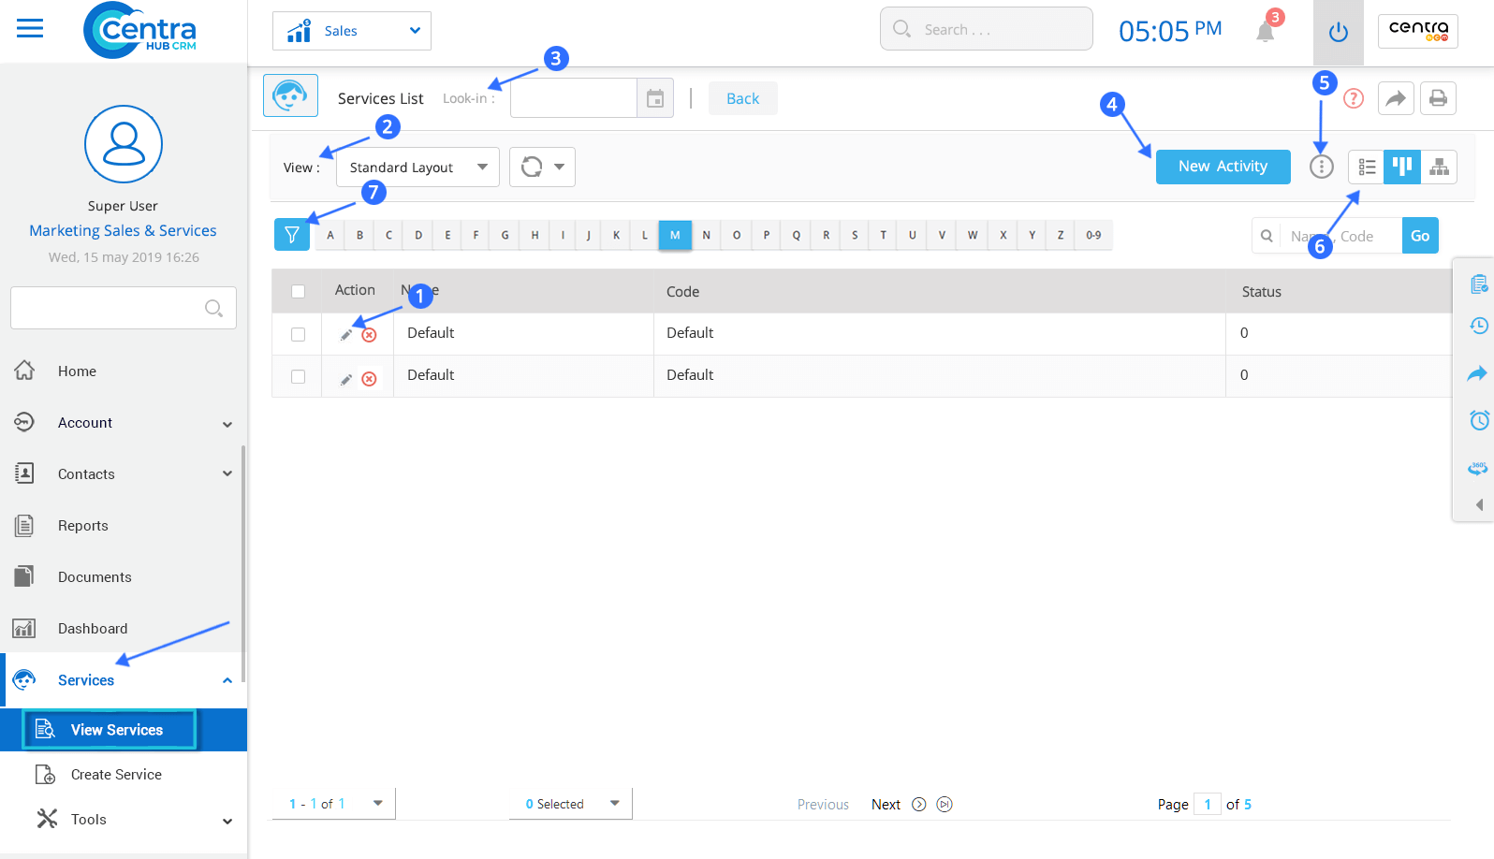Click the sidebar search input box
The image size is (1494, 859).
coord(124,308)
